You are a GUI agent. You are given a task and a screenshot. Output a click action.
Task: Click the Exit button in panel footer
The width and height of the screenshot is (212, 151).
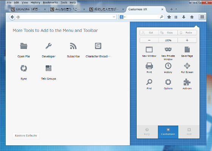pos(189,132)
